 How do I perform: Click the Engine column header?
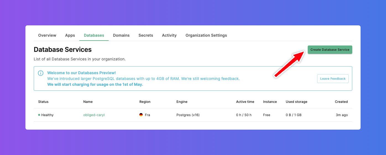coord(182,102)
